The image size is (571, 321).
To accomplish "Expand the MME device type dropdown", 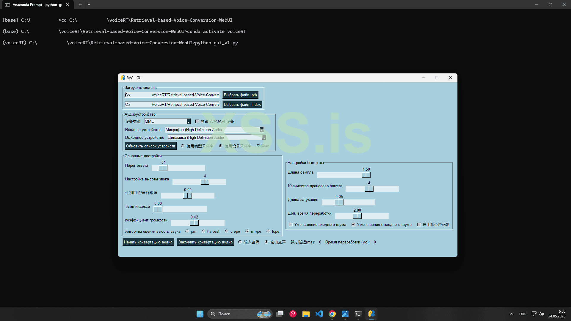I will (x=189, y=121).
